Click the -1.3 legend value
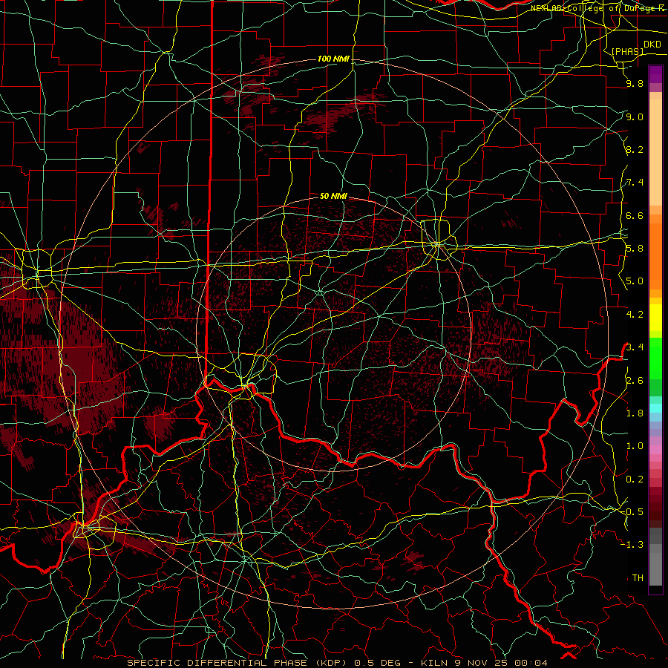The height and width of the screenshot is (668, 668). [x=633, y=545]
